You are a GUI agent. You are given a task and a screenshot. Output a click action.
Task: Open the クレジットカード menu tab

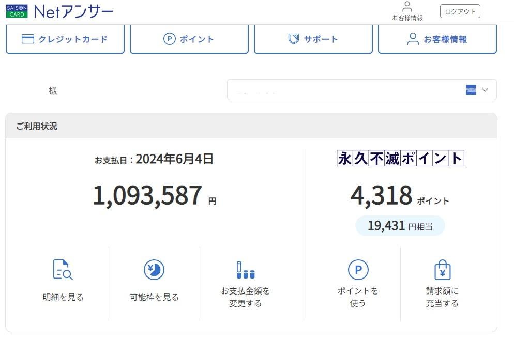click(x=65, y=39)
